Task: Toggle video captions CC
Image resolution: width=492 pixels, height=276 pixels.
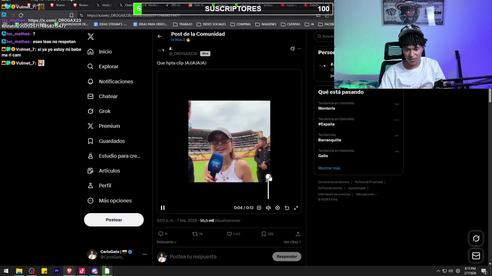Action: 259,208
